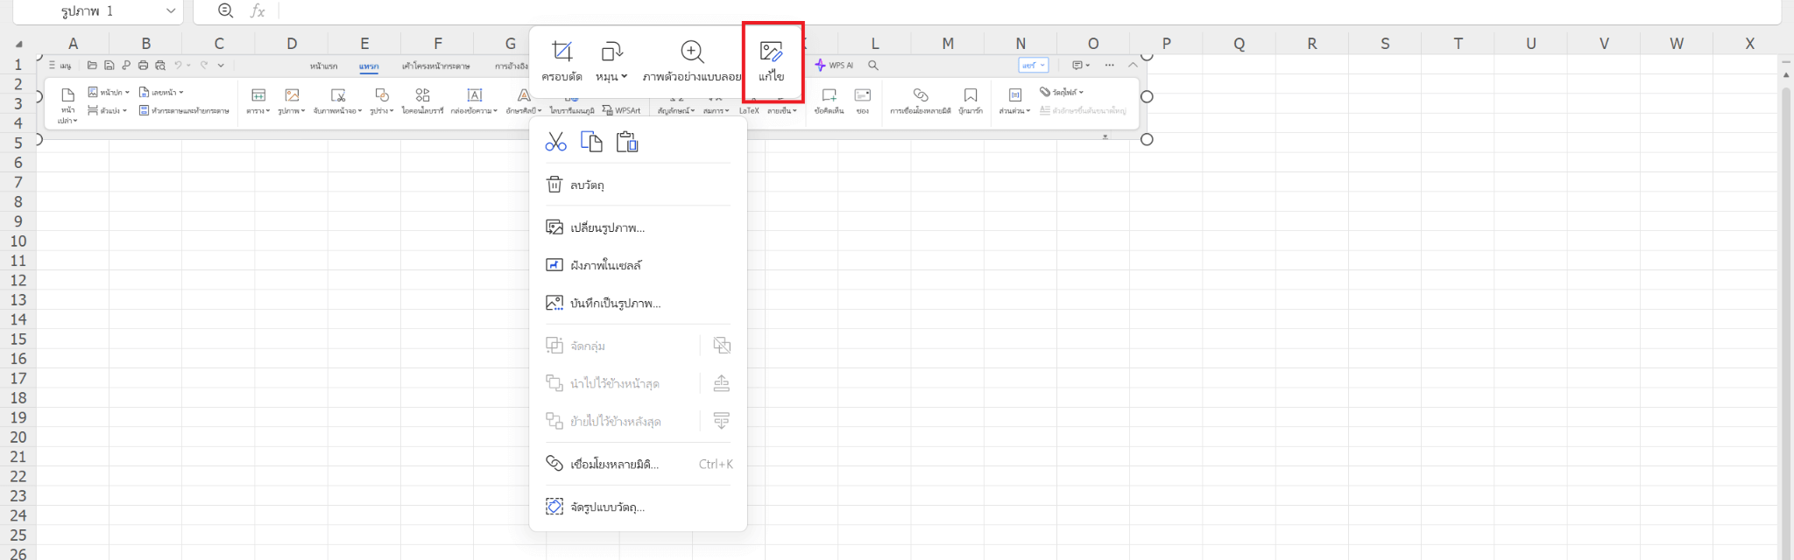Select the Crop (ครอบตัด) tool
This screenshot has width=1794, height=560.
[x=562, y=60]
